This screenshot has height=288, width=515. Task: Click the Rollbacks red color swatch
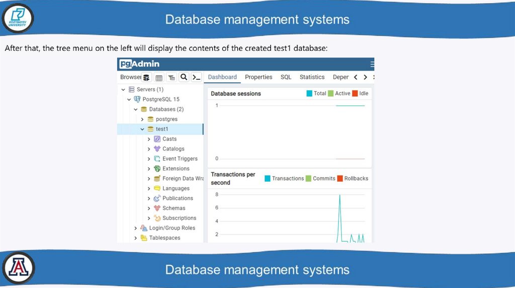pos(340,179)
